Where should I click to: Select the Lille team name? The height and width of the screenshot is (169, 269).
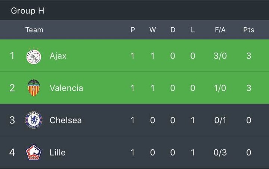(58, 152)
